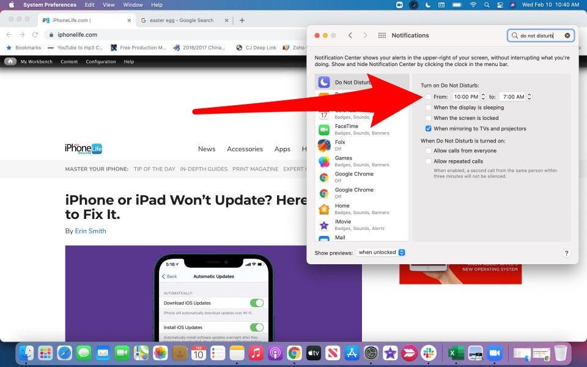Select Home in the notifications app list
This screenshot has width=587, height=367.
pos(342,206)
